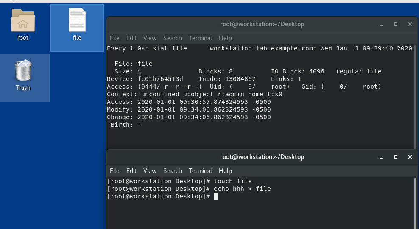Select the root home folder desktop icon
Image resolution: width=419 pixels, height=229 pixels.
pos(23,25)
